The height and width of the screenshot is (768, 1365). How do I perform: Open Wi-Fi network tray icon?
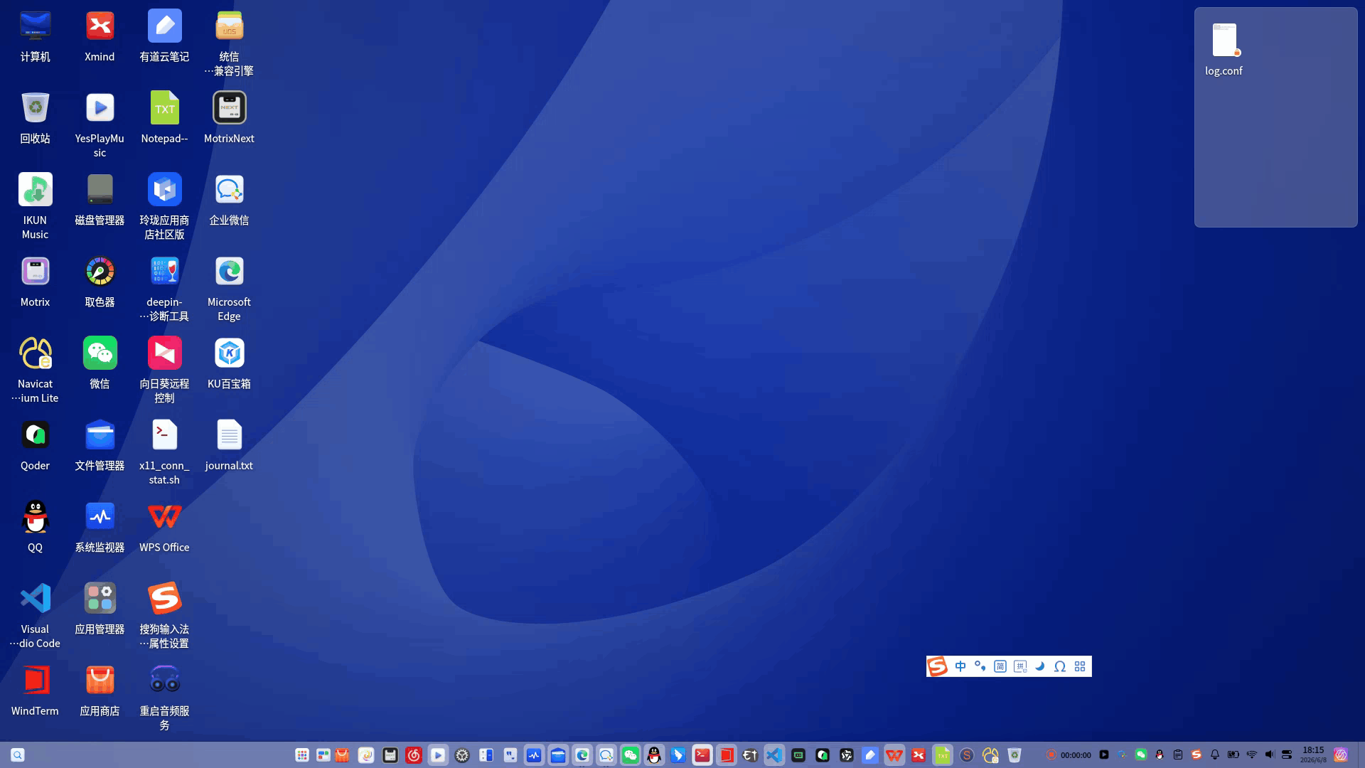[1252, 754]
